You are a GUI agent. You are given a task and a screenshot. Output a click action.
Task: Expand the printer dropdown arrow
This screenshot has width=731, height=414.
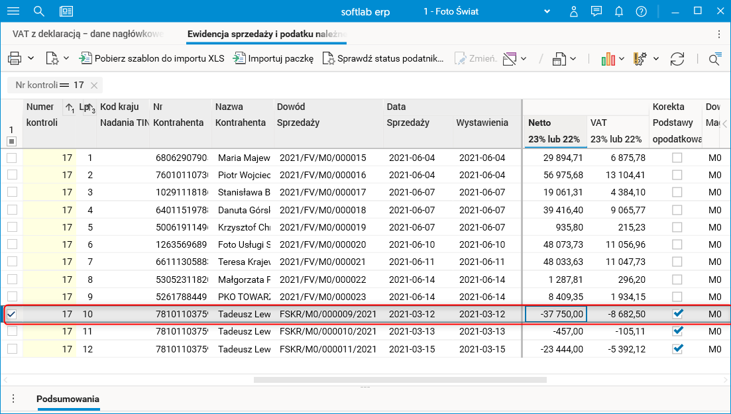[30, 59]
